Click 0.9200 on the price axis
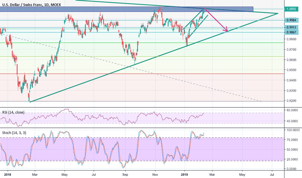The height and width of the screenshot is (178, 302). pos(291,101)
